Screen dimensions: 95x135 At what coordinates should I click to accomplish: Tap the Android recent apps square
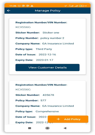click(30, 128)
